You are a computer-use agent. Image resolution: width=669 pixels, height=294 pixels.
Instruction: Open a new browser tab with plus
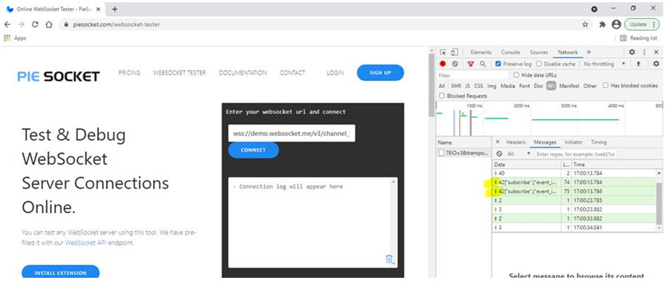(114, 9)
